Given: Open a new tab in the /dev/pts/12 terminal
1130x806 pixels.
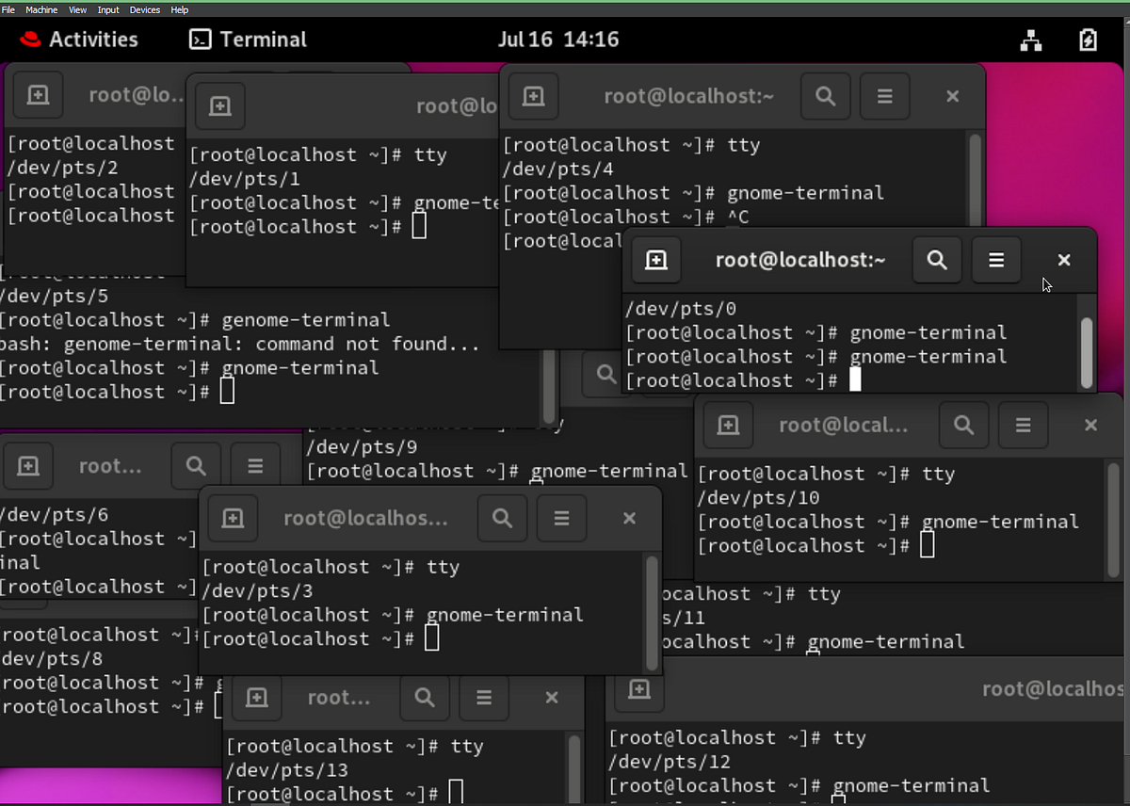Looking at the screenshot, I should pos(638,689).
